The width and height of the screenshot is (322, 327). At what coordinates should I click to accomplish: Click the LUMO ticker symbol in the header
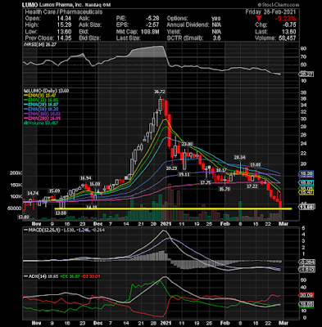click(29, 5)
